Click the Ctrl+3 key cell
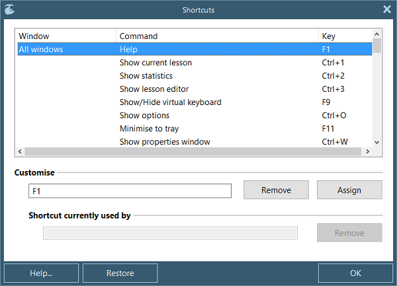 (333, 89)
